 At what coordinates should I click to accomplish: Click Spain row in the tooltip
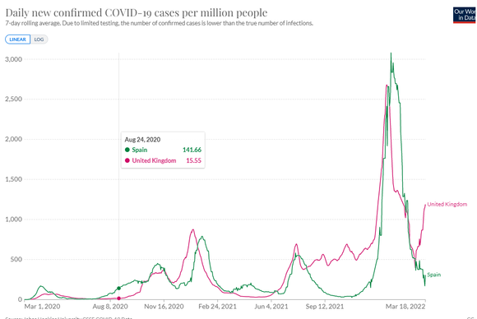[163, 150]
